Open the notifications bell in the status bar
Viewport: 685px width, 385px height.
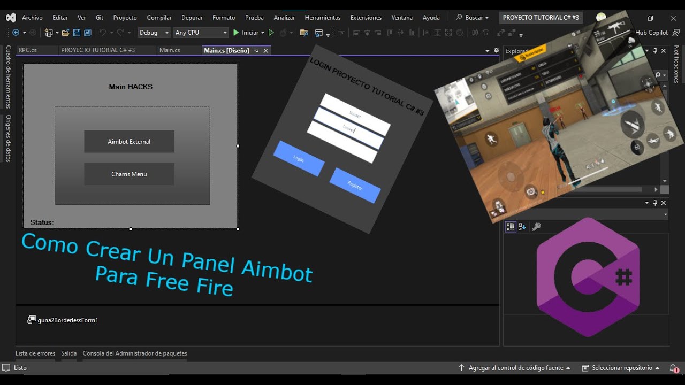coord(674,368)
